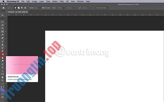164x102 pixels.
Task: Select the Hand tool
Action: point(3,77)
